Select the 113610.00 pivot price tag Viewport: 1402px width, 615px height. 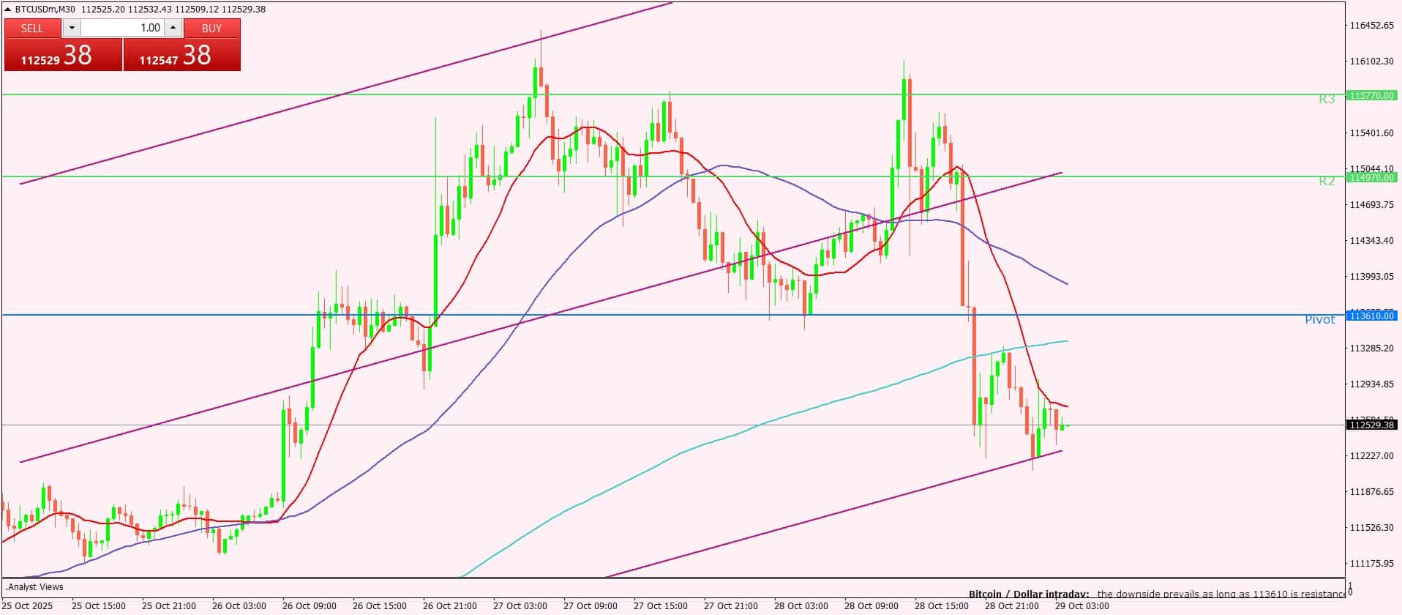click(x=1372, y=316)
